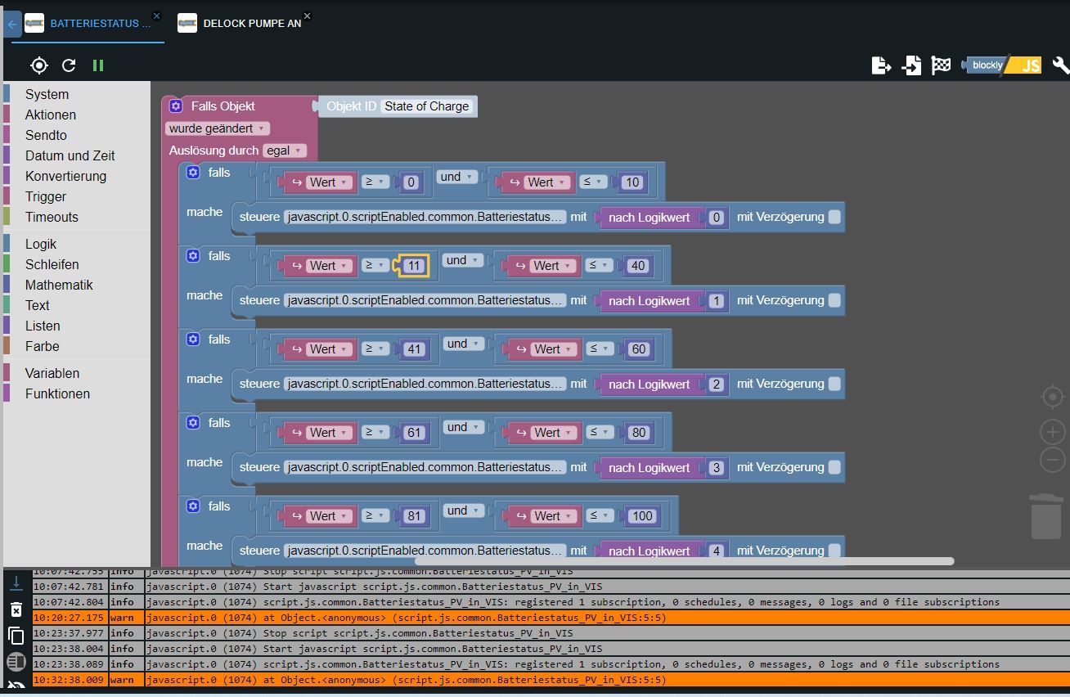Close the BATTERIESTATUS script tab
The width and height of the screenshot is (1070, 697).
point(157,16)
